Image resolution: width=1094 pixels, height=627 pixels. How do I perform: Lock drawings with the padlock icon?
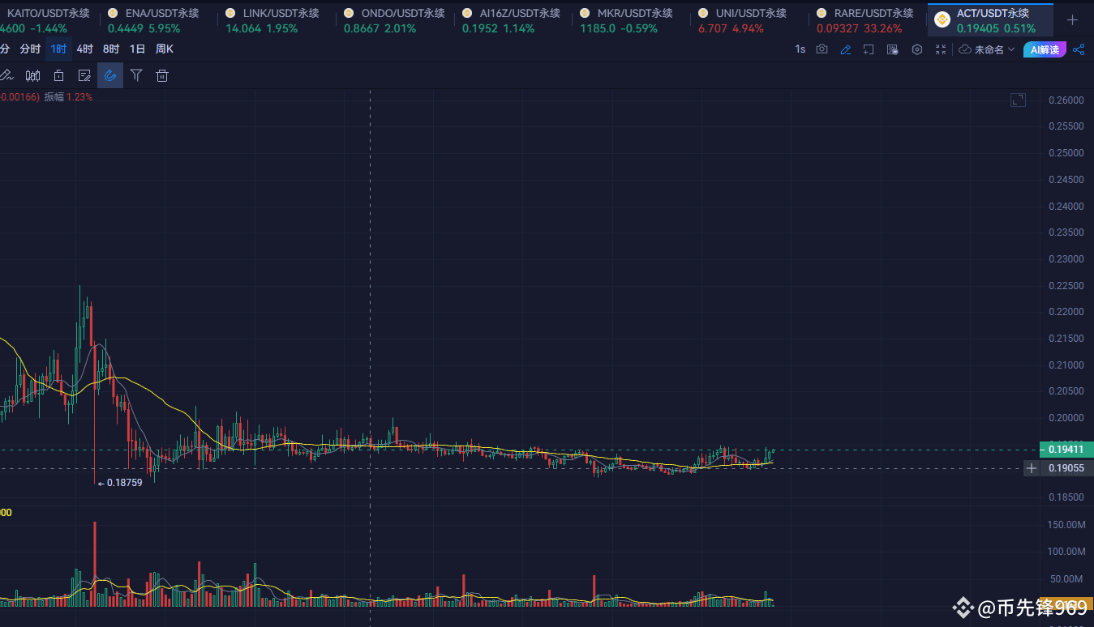click(58, 75)
